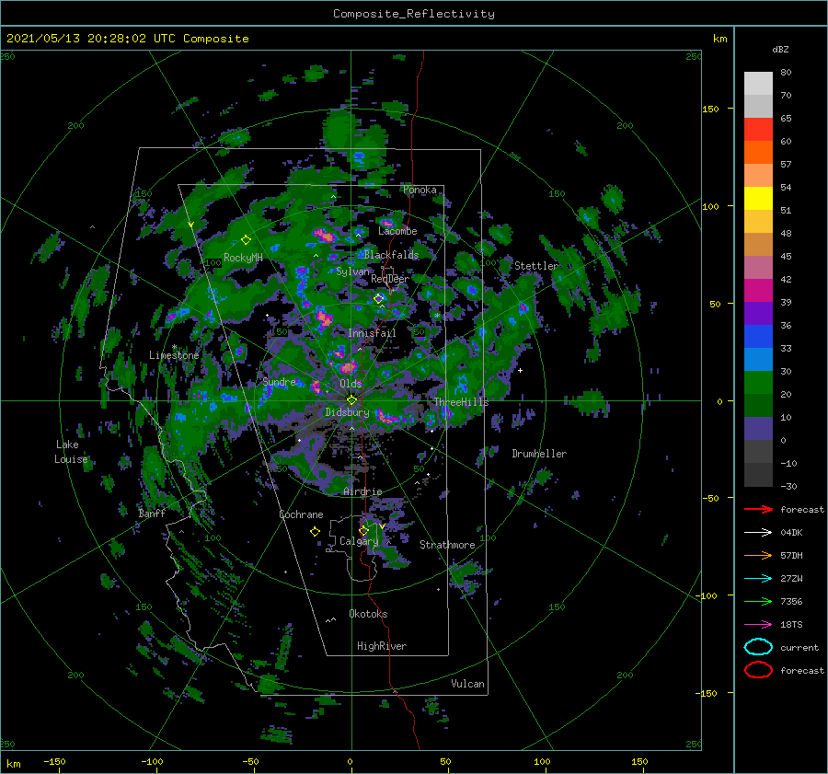This screenshot has height=774, width=828.
Task: Click the red forecast ellipse icon
Action: (758, 670)
